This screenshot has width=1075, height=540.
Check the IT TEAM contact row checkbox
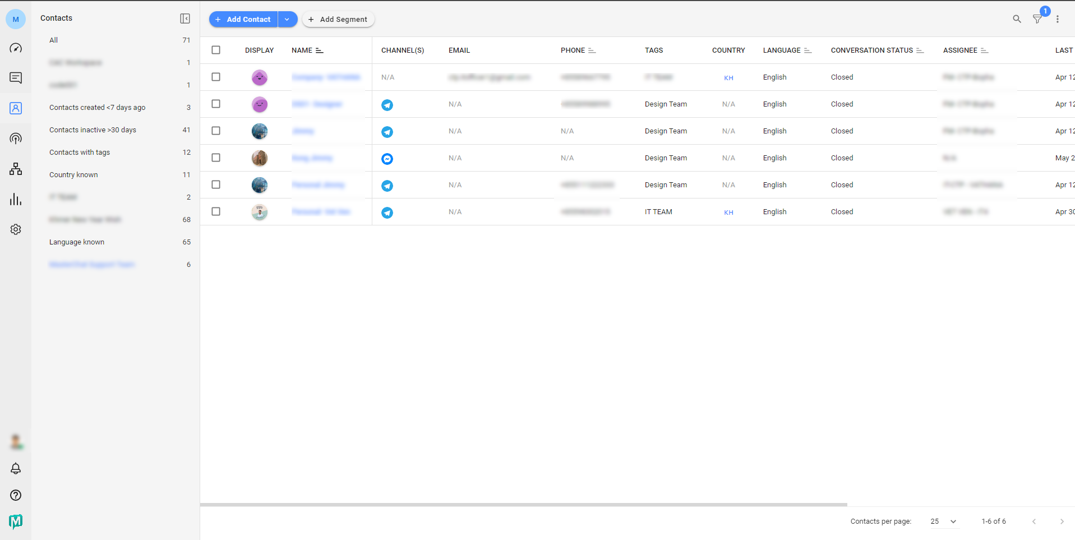click(x=216, y=211)
